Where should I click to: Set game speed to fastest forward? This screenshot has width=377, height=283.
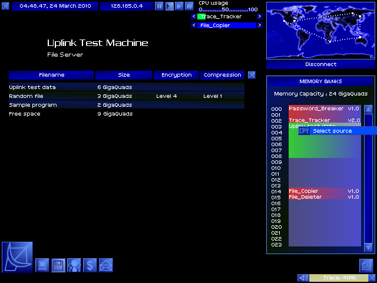(x=189, y=6)
